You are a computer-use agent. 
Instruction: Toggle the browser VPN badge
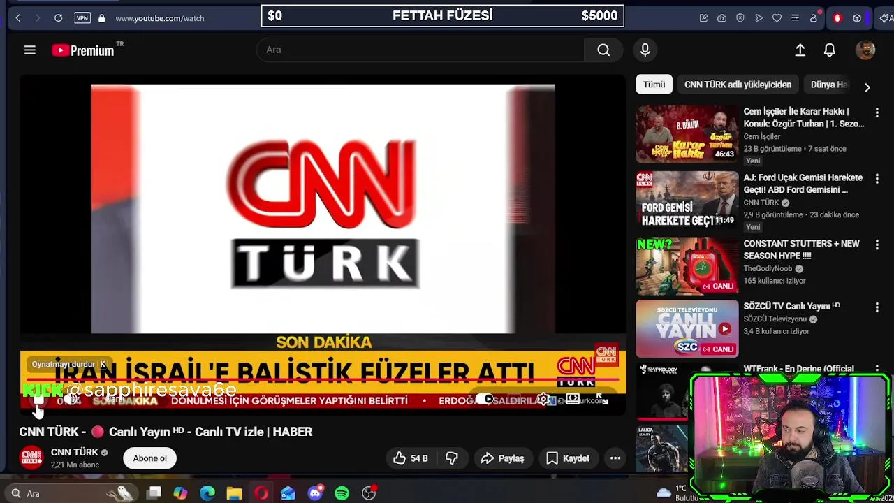(82, 18)
